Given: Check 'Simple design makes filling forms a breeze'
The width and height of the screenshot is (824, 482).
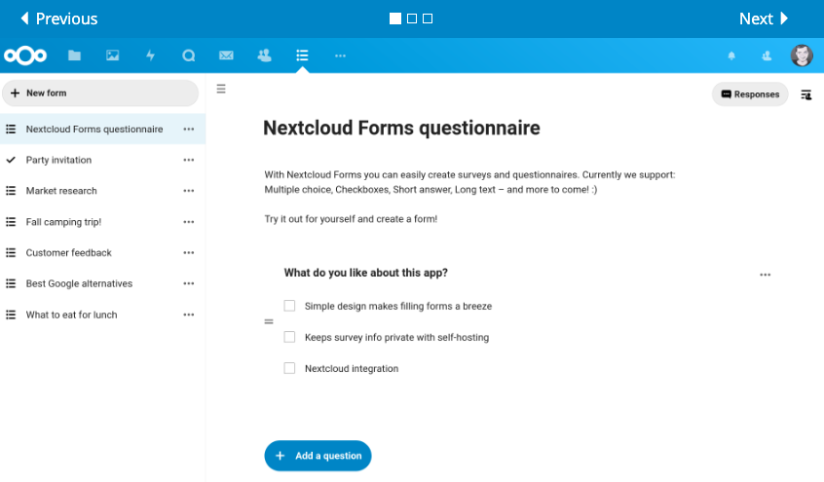Looking at the screenshot, I should click(289, 306).
